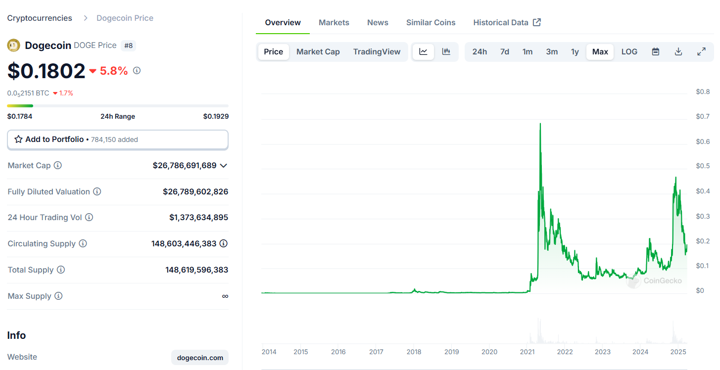Screen dimensions: 720x370
Task: Click the $0.1929 range high value
Action: click(x=216, y=116)
